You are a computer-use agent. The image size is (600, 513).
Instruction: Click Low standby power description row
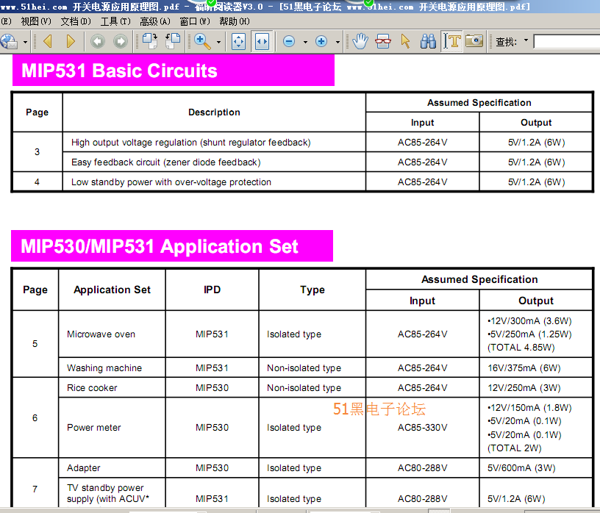coord(171,182)
